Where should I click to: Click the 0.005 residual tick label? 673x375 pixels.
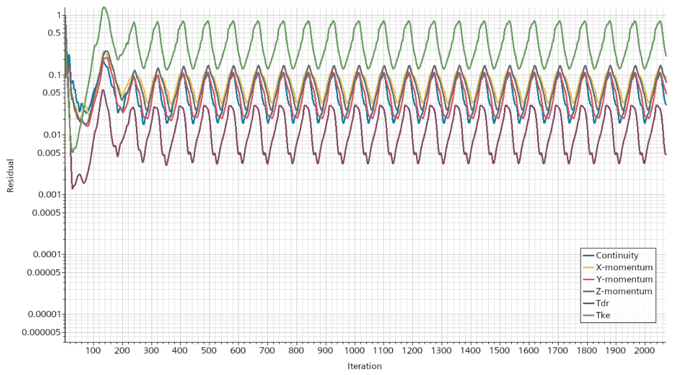click(x=50, y=153)
